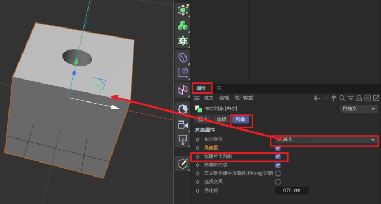Click the green cube generators icon
The height and width of the screenshot is (204, 381).
183,25
